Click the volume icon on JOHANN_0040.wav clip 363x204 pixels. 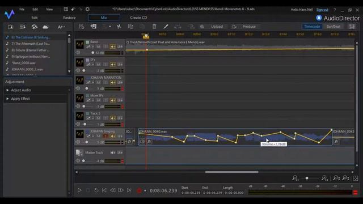coord(142,141)
